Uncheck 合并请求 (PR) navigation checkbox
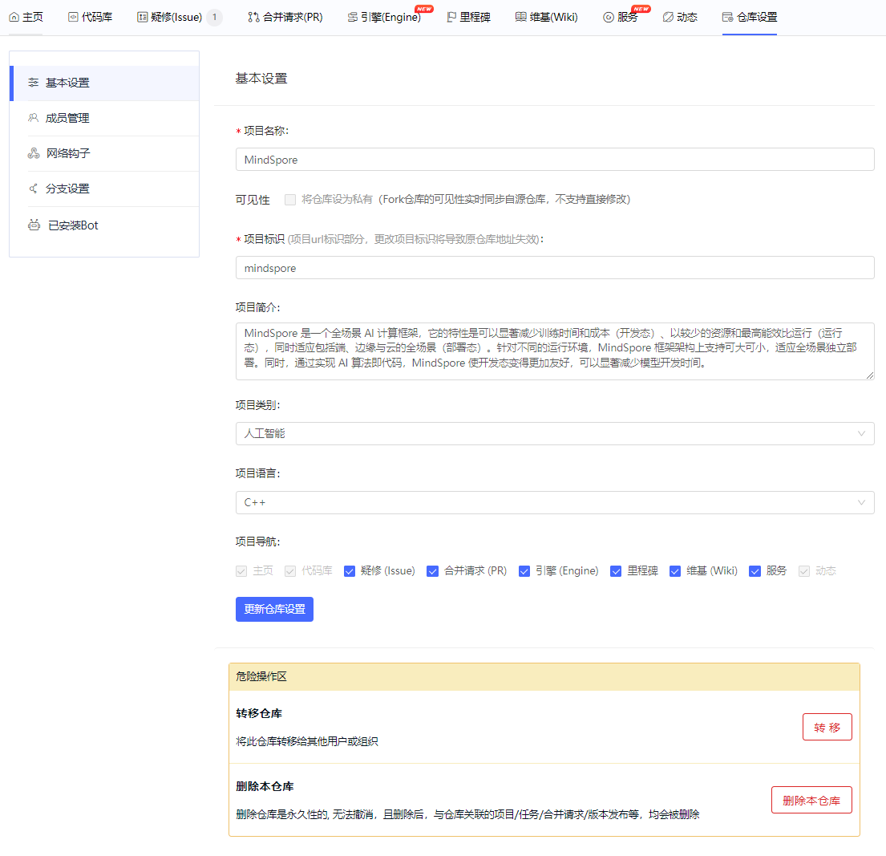886x856 pixels. tap(432, 571)
